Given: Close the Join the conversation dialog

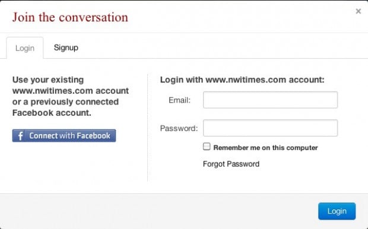Looking at the screenshot, I should (358, 11).
